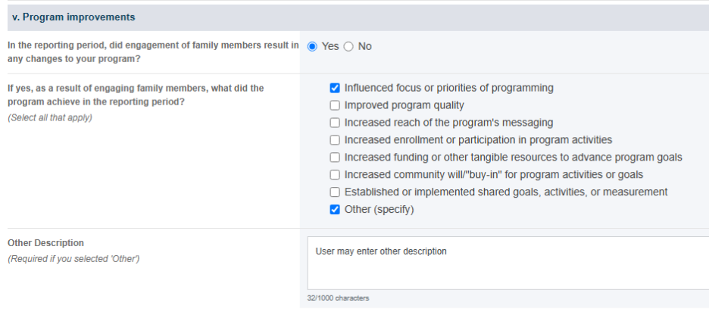Click inside the Other Description text area
Image resolution: width=709 pixels, height=309 pixels.
508,263
